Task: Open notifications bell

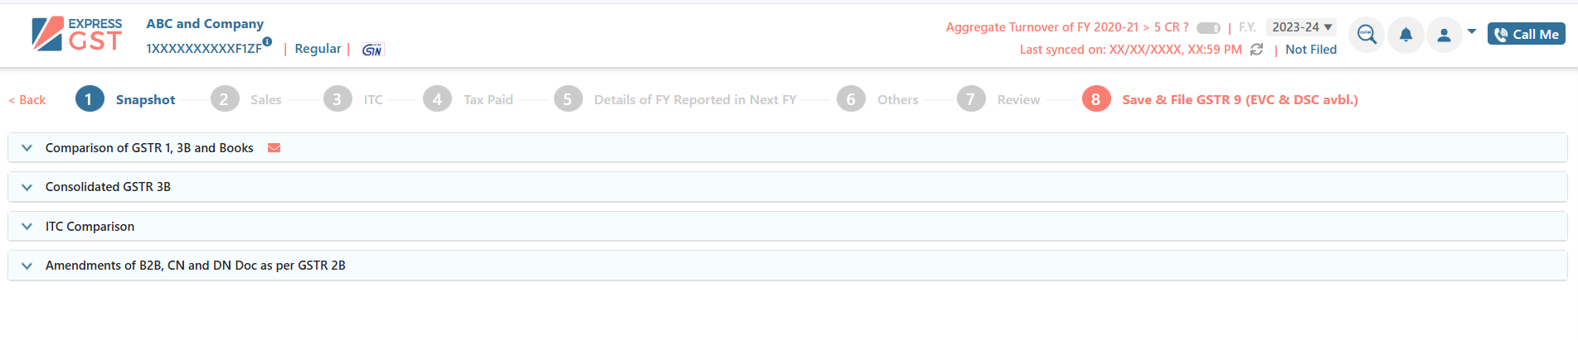Action: 1406,35
